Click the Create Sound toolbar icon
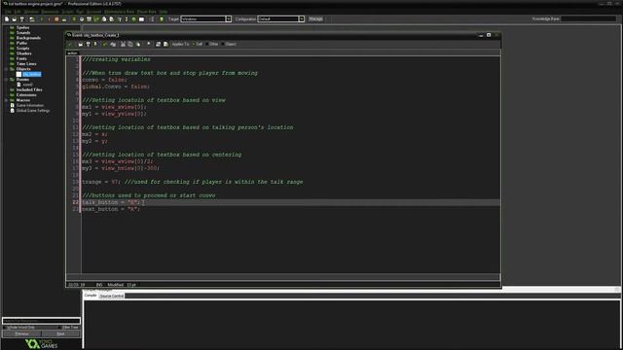Image resolution: width=623 pixels, height=350 pixels. 82,19
